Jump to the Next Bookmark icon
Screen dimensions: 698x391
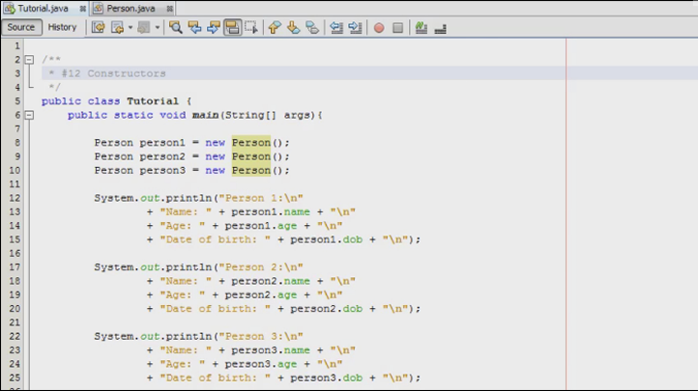coord(293,28)
